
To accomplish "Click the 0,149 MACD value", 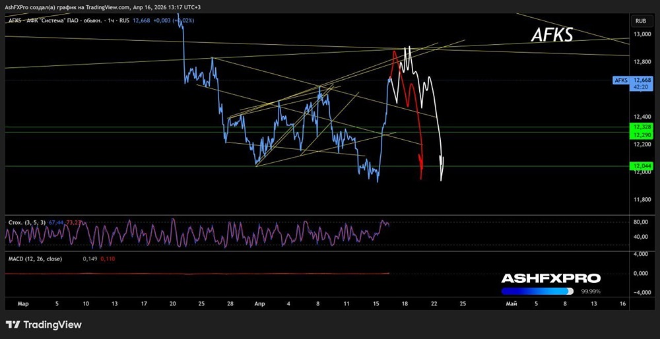I will [90, 259].
